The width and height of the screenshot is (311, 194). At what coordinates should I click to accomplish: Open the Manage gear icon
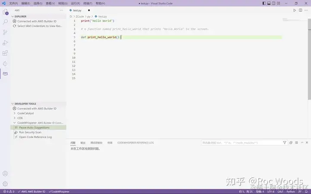[5, 184]
